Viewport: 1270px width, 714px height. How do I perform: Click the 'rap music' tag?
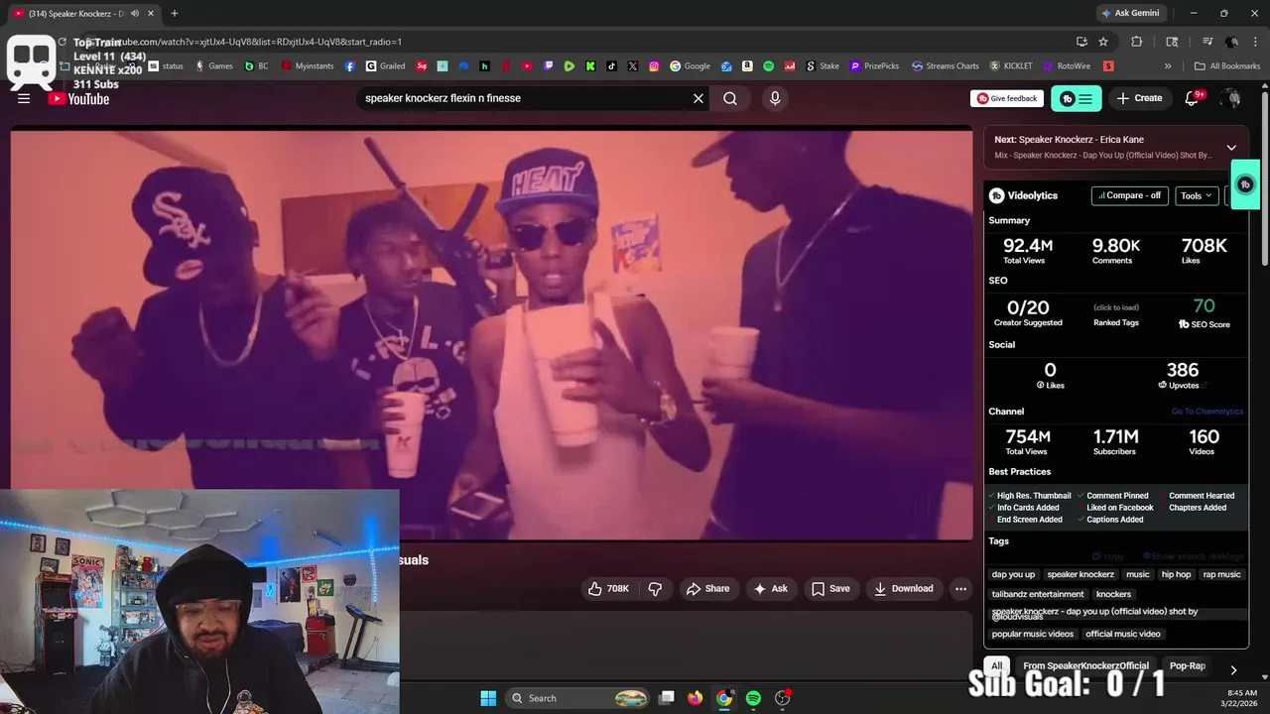pyautogui.click(x=1221, y=574)
